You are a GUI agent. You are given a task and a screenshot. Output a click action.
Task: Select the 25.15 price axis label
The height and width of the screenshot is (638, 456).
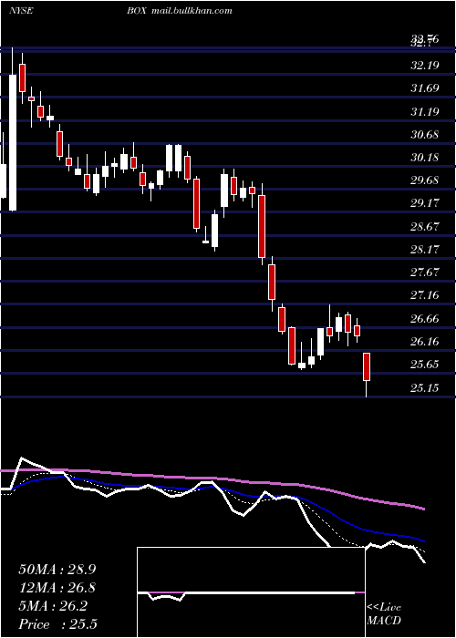click(425, 387)
